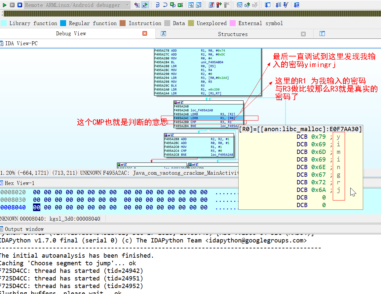Screen dimensions: 381x294
Task: Select the highlighted LDRB R1, [R0] instruction
Action: point(208,118)
